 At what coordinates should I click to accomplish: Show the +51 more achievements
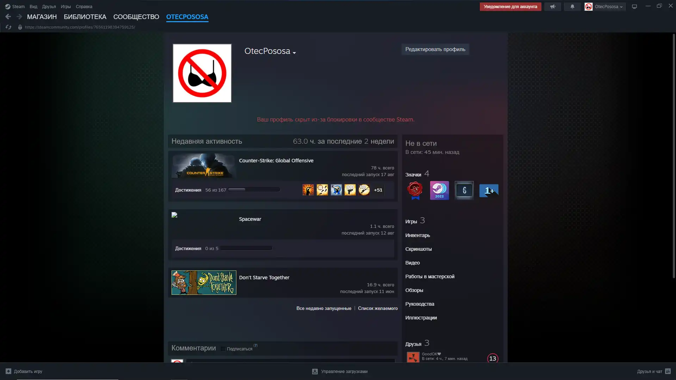click(378, 190)
